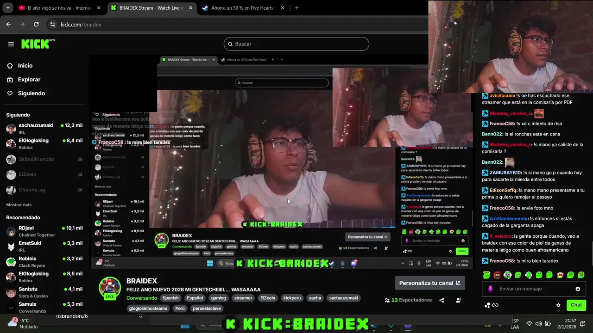Select the red angry face emote
Image resolution: width=593 pixels, height=333 pixels.
497,275
